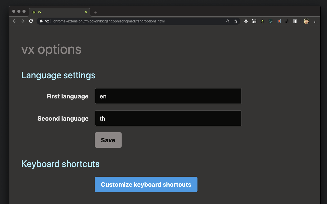327x204 pixels.
Task: Bookmark this page with the star icon
Action: tap(236, 21)
